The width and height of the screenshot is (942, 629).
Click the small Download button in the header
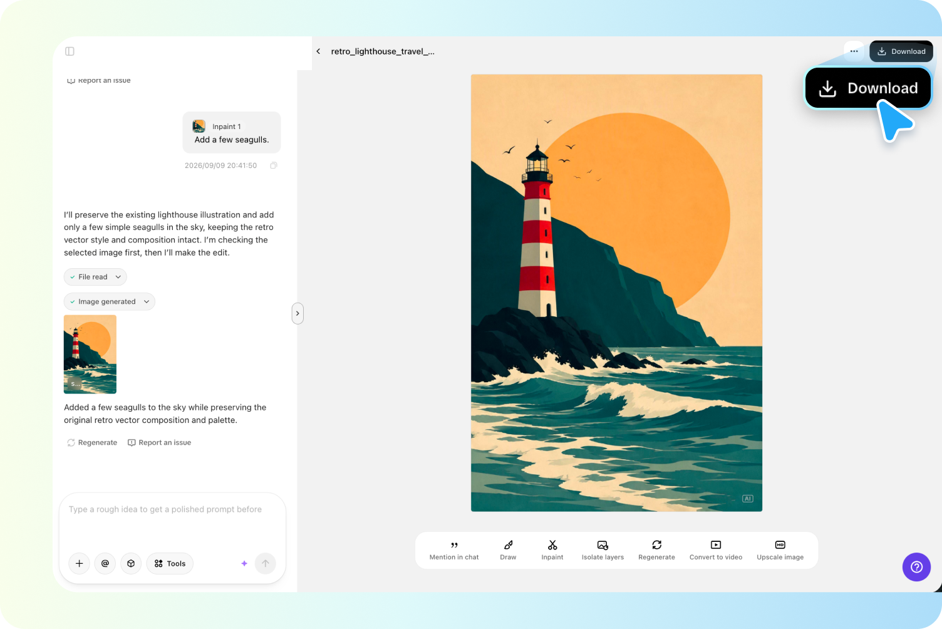click(901, 51)
